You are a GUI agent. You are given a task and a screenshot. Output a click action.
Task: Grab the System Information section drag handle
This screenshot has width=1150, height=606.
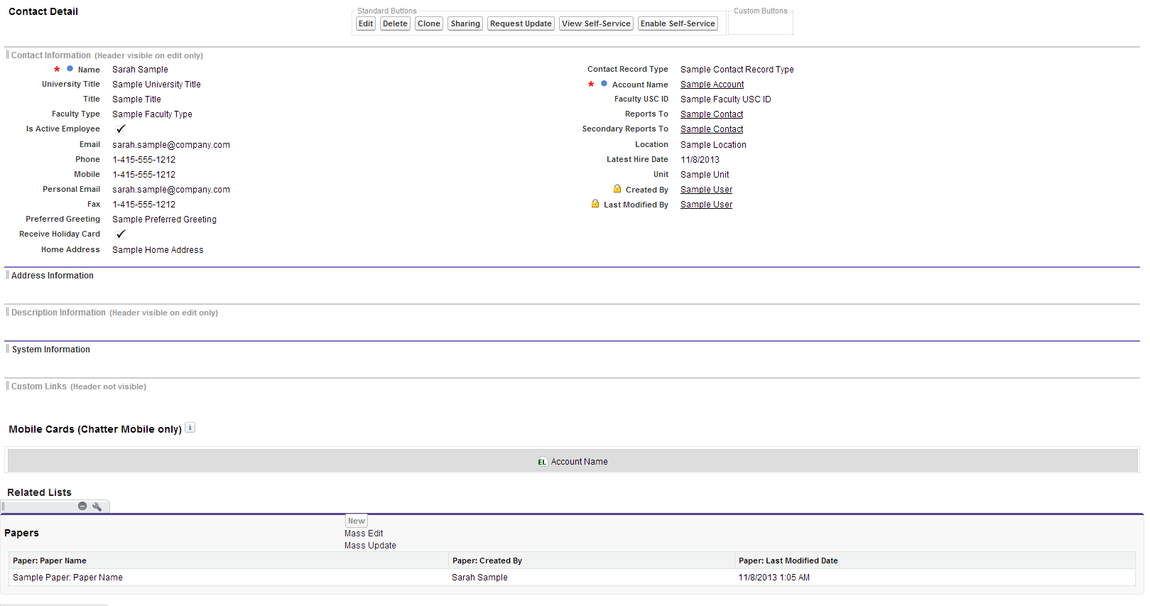point(7,349)
